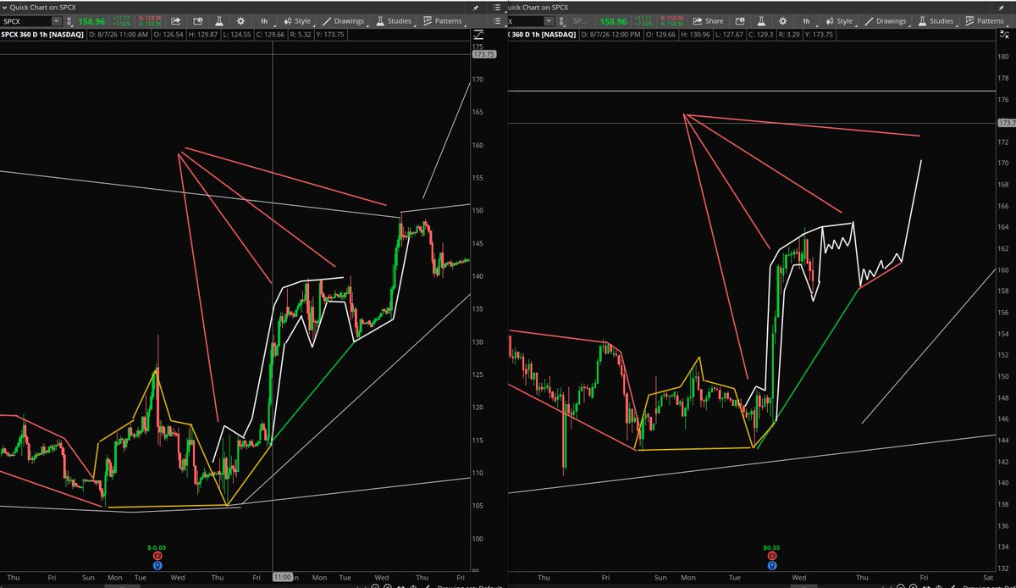Open the Style menu in right chart
This screenshot has width=1016, height=588.
tap(839, 20)
